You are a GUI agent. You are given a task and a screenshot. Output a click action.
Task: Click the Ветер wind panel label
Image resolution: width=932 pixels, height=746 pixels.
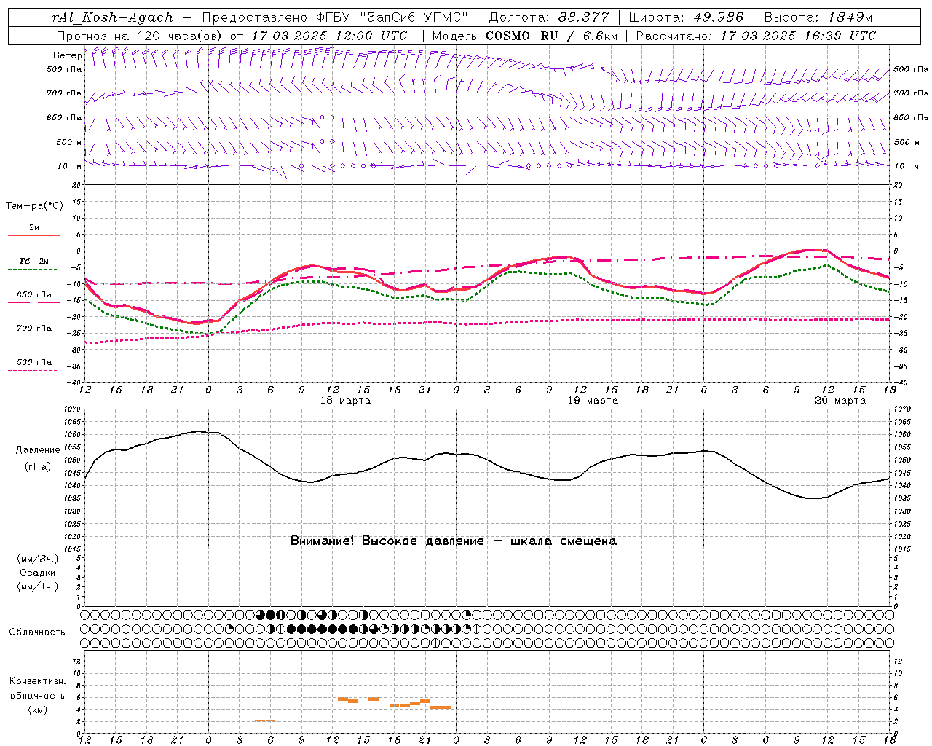[67, 55]
